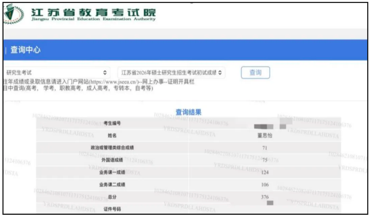
Task: Click the portal website notice line with jseea.cn
Action: click(x=99, y=82)
